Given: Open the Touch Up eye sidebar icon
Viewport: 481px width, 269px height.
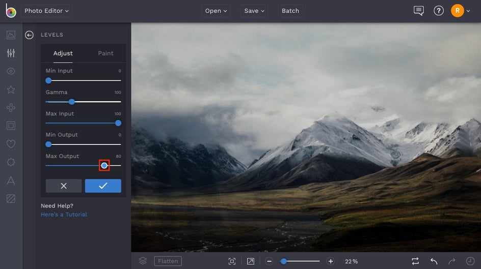Looking at the screenshot, I should tap(11, 71).
